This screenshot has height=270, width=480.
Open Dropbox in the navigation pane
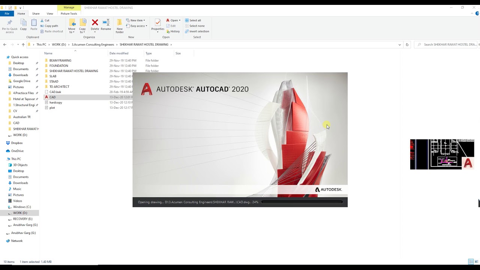[x=17, y=143]
